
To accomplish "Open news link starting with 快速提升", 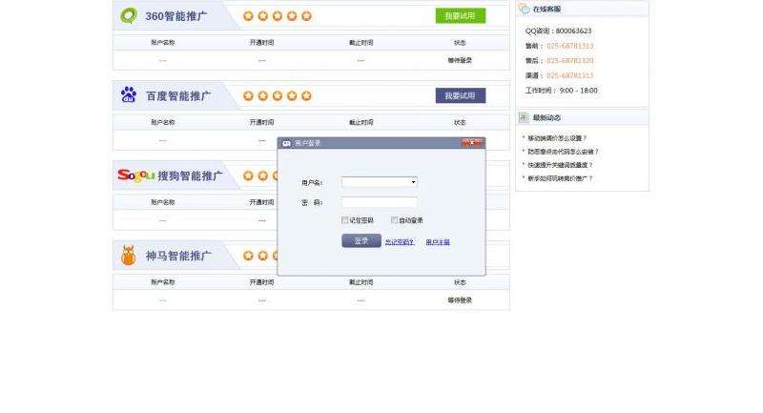I will click(x=560, y=165).
